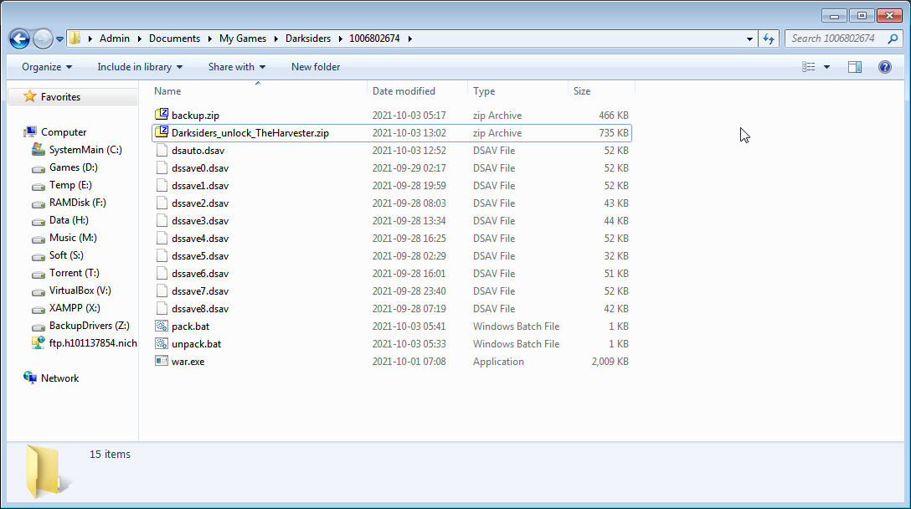Click the large folder icon in details pane
This screenshot has height=509, width=911.
47,472
